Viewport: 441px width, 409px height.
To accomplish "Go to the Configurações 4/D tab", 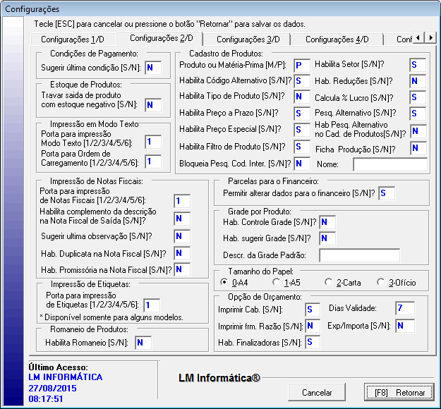I will click(337, 39).
